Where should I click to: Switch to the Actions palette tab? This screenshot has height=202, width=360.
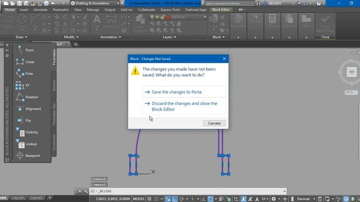tap(54, 85)
